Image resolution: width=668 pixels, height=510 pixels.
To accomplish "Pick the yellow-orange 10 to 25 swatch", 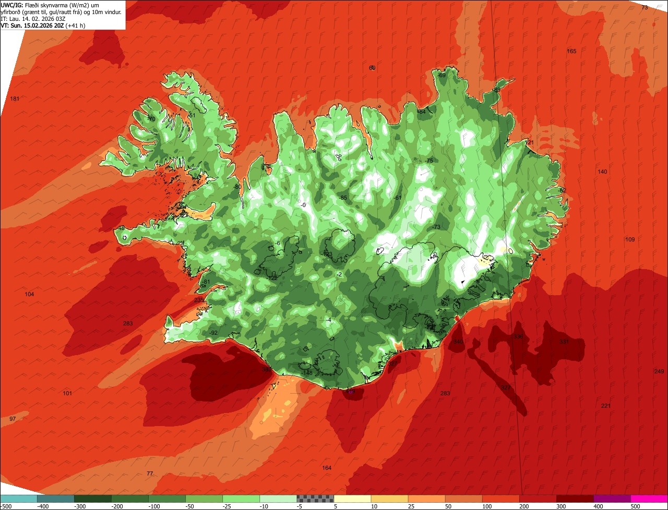I will click(389, 499).
